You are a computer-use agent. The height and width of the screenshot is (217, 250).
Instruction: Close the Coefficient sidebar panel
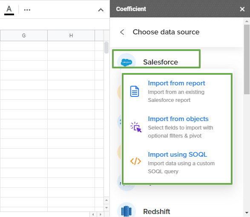[242, 9]
